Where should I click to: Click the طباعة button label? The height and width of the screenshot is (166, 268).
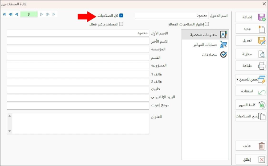coord(247,66)
